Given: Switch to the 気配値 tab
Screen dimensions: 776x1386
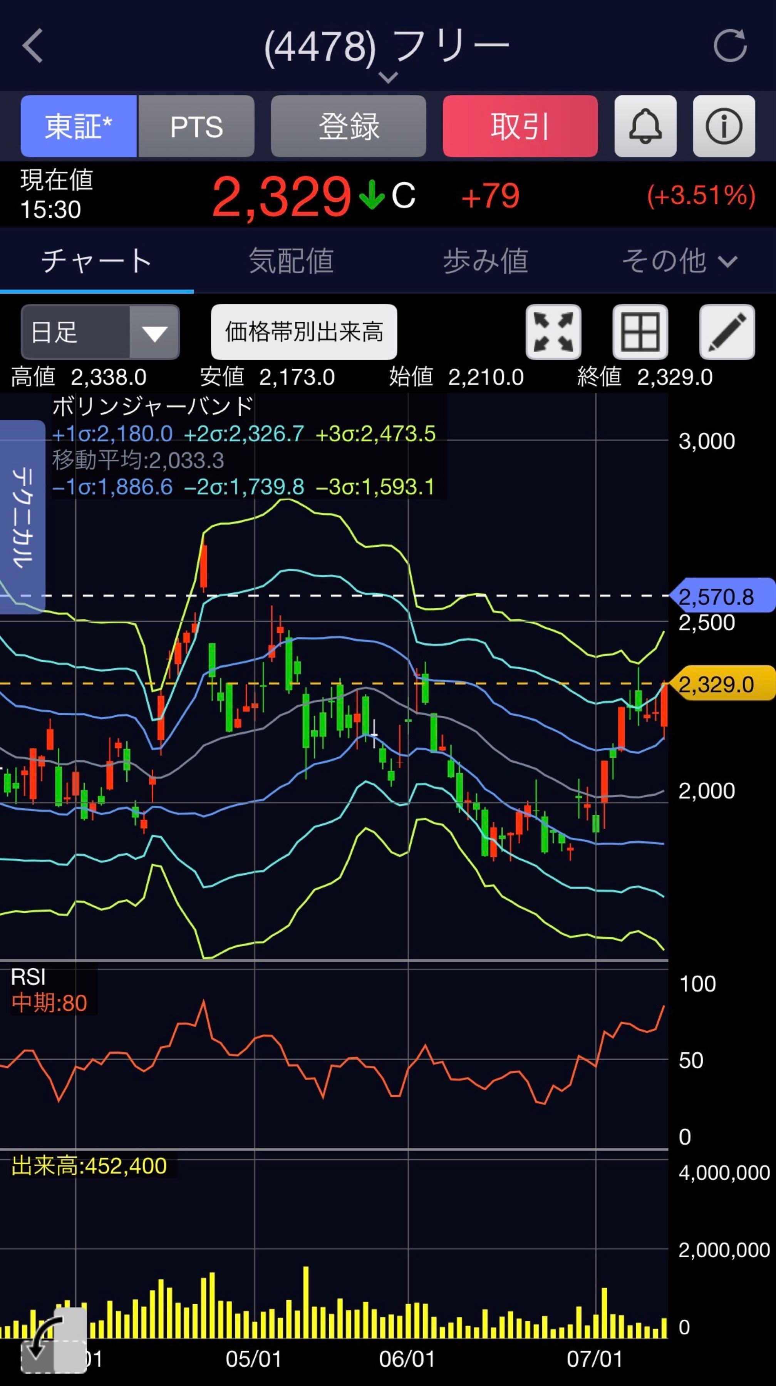Looking at the screenshot, I should click(291, 261).
